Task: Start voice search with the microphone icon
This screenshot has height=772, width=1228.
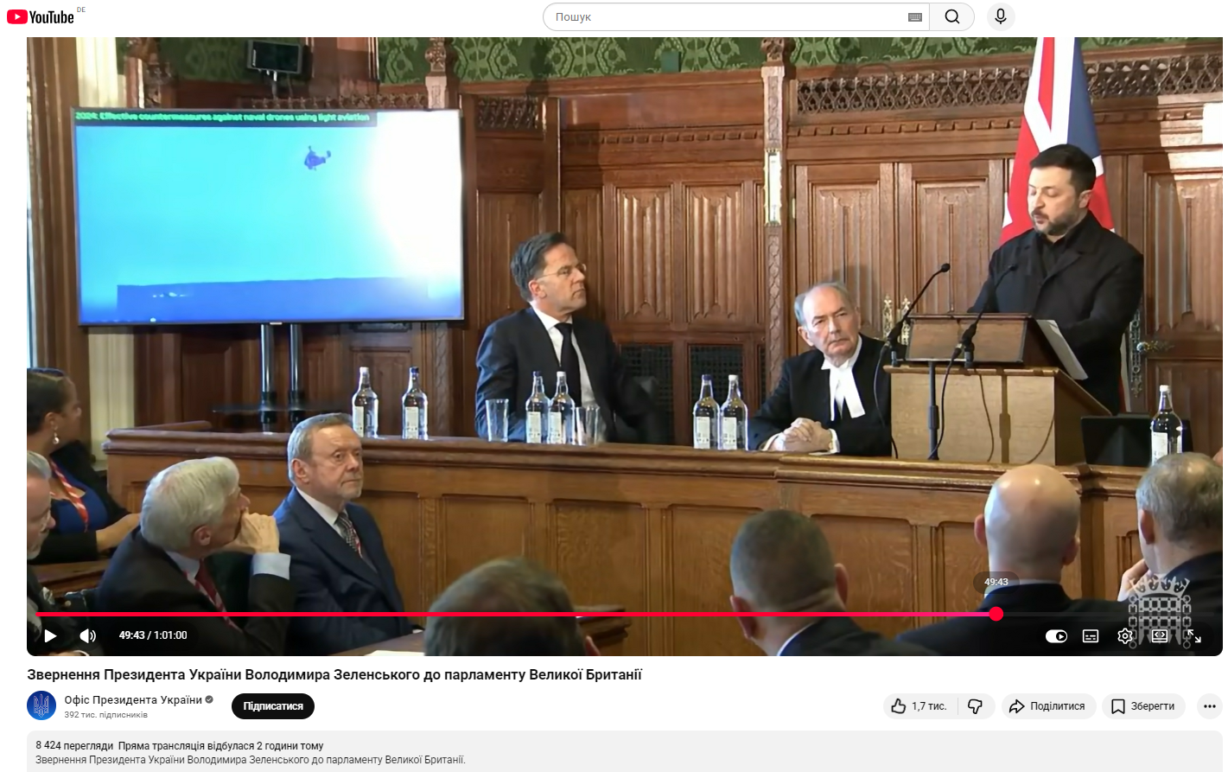Action: (1000, 17)
